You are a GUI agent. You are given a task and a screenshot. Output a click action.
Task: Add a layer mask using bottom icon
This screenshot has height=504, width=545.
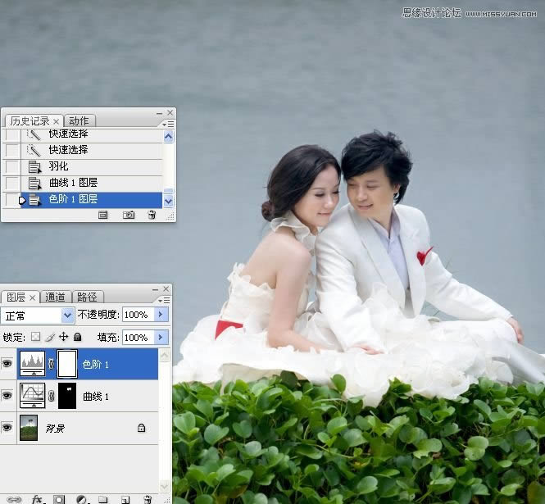[59, 498]
